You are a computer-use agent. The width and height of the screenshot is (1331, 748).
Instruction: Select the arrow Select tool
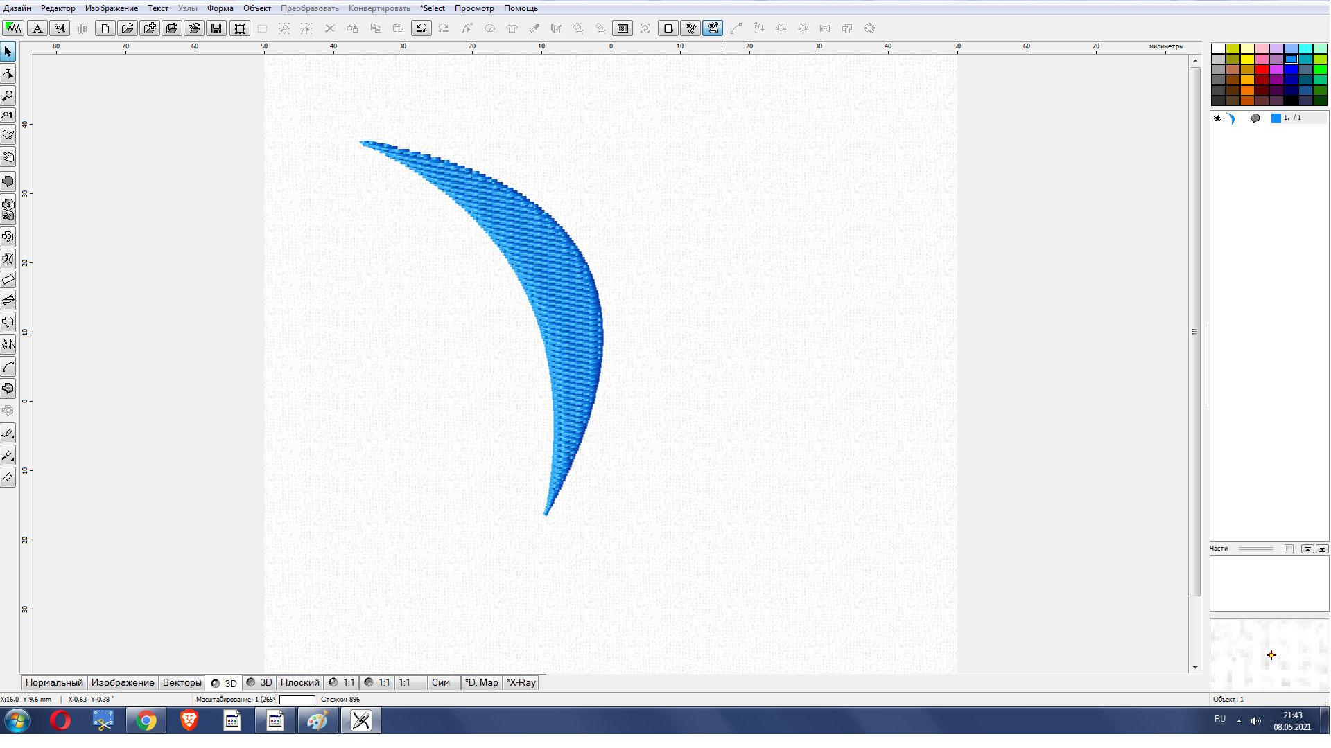click(x=8, y=52)
